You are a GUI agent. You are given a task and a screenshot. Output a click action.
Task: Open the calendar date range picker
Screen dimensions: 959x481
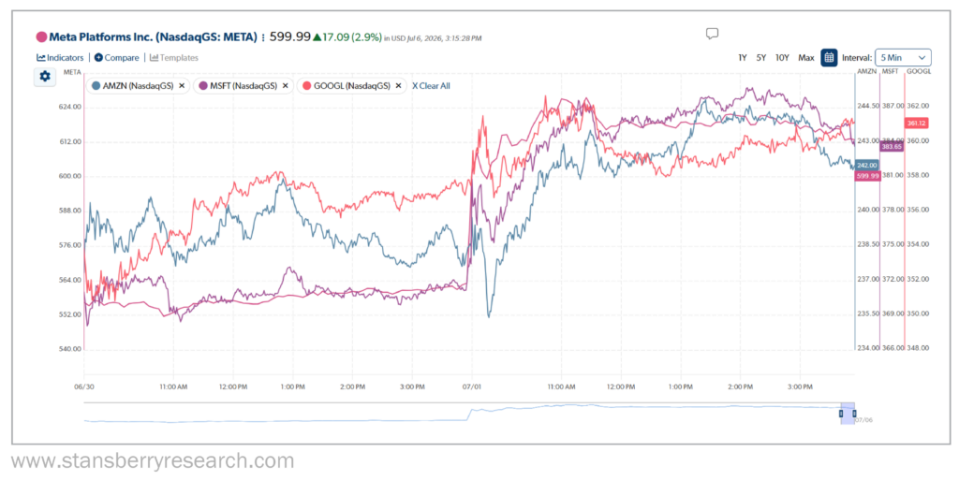click(x=829, y=58)
